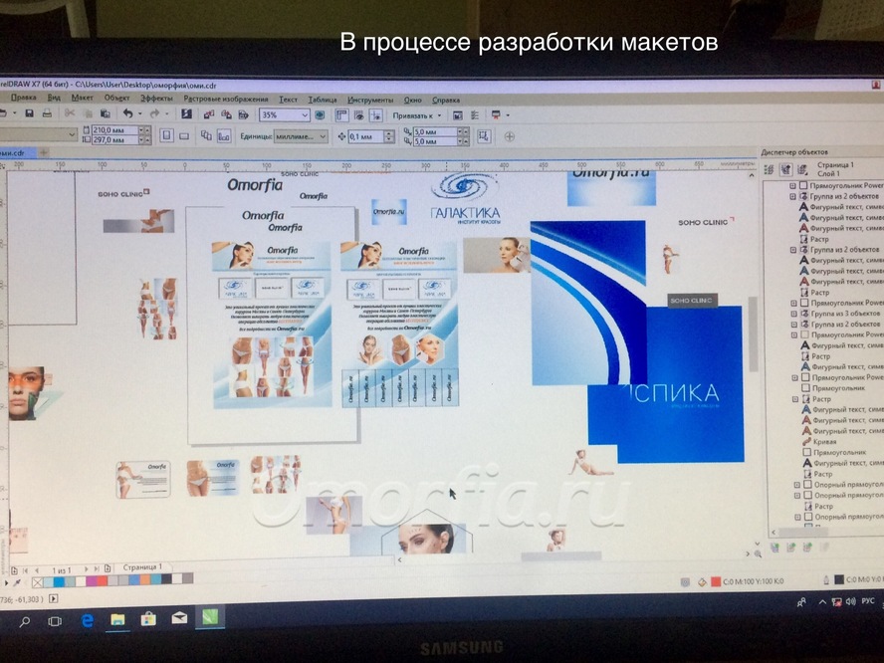The image size is (884, 663).
Task: Toggle the Show guidelines icon
Action: click(x=375, y=115)
